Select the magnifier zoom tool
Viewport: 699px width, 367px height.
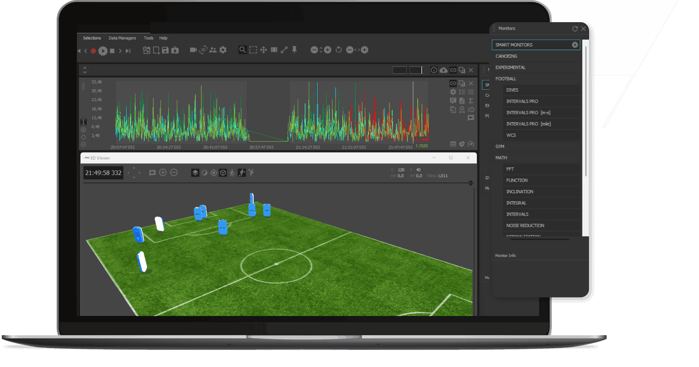[x=242, y=50]
